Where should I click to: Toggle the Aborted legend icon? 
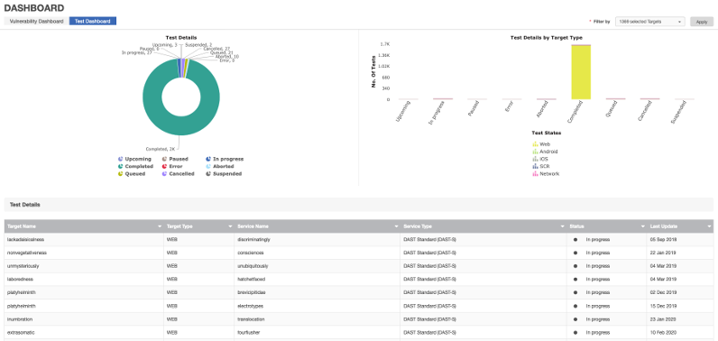(x=208, y=166)
